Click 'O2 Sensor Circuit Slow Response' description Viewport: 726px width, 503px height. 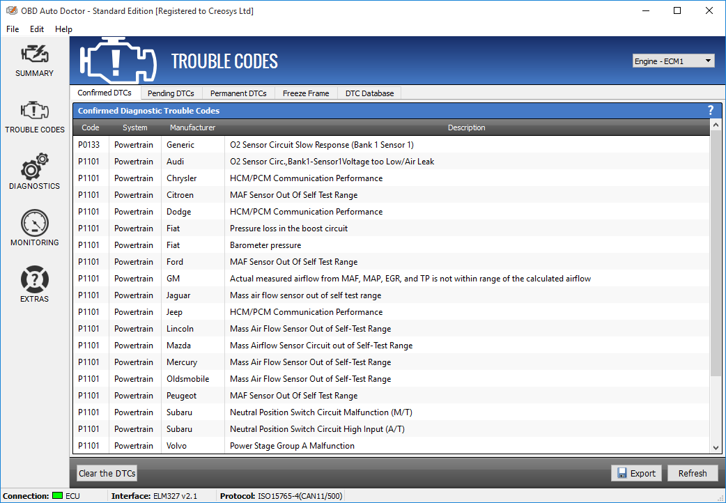tap(322, 144)
